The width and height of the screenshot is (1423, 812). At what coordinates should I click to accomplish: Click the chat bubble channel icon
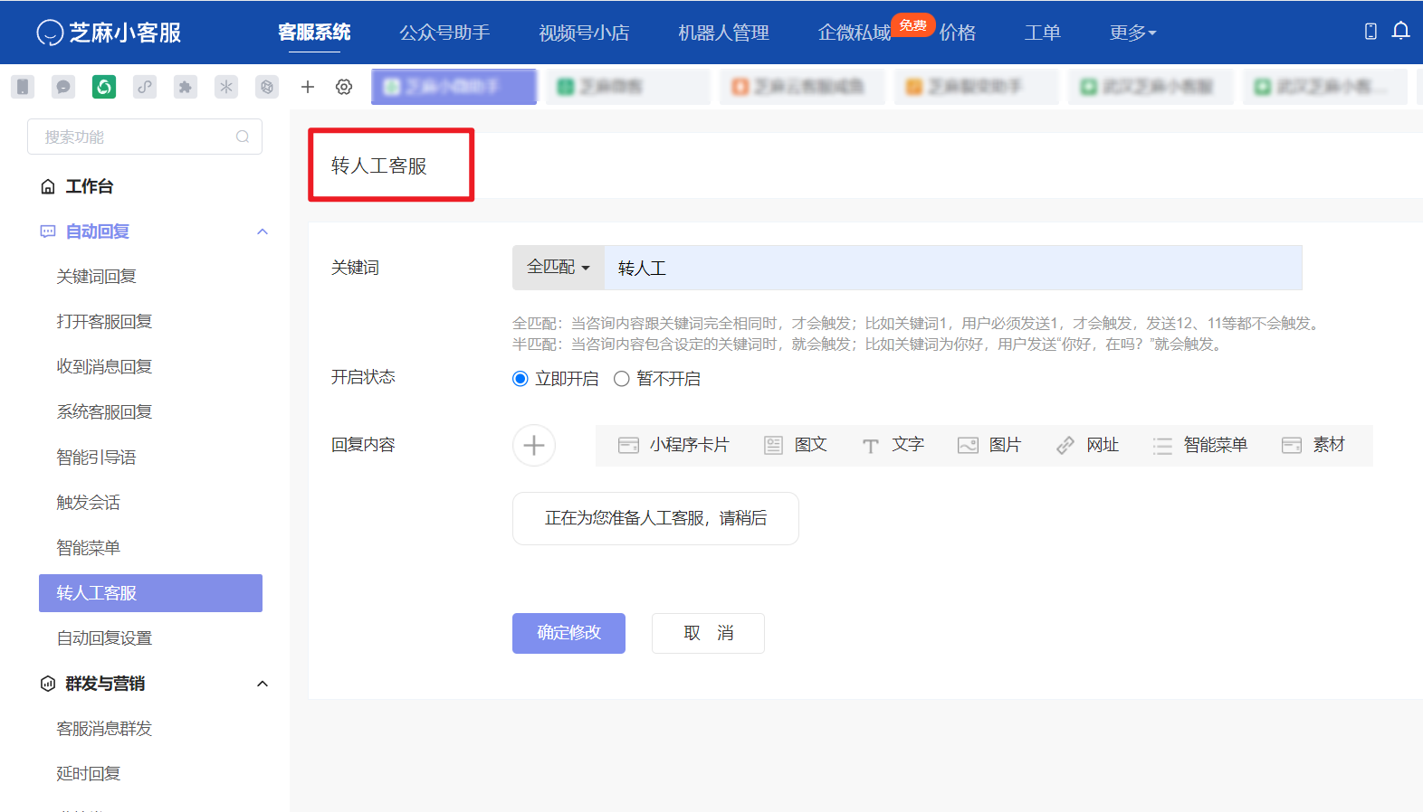pyautogui.click(x=63, y=87)
